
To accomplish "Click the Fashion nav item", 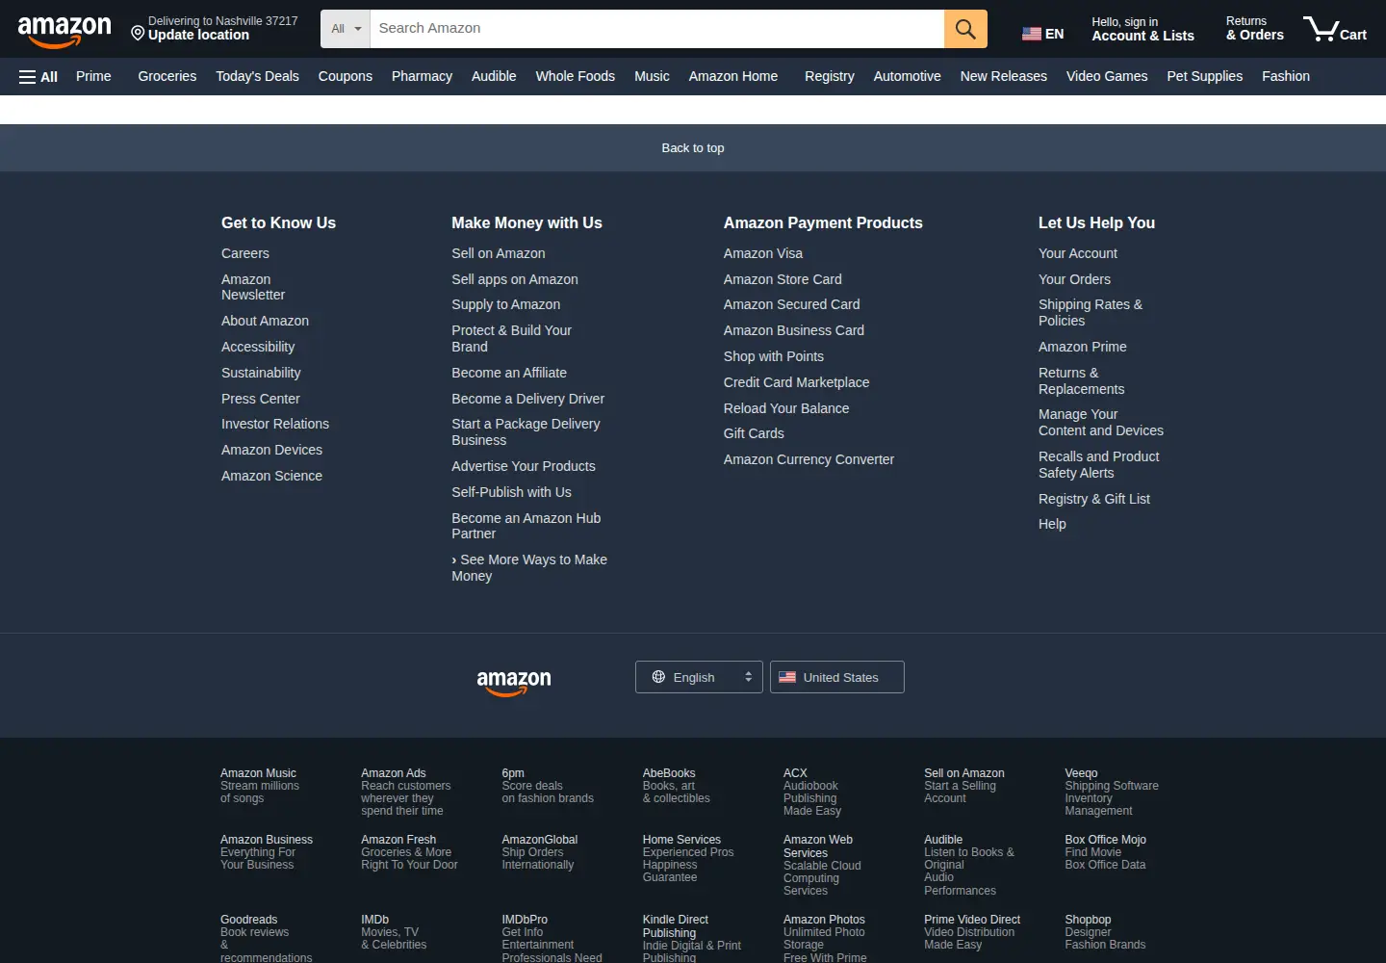I will tap(1286, 76).
